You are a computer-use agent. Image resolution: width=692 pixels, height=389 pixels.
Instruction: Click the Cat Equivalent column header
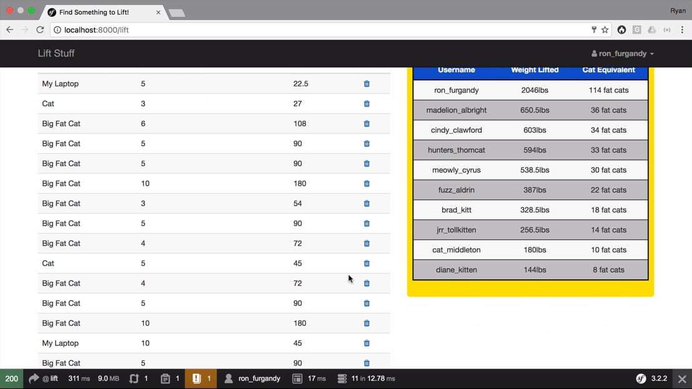click(608, 70)
